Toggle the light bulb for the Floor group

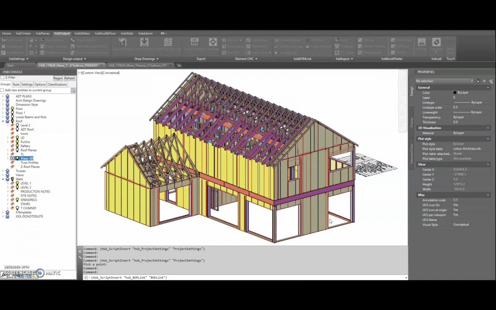point(12,109)
